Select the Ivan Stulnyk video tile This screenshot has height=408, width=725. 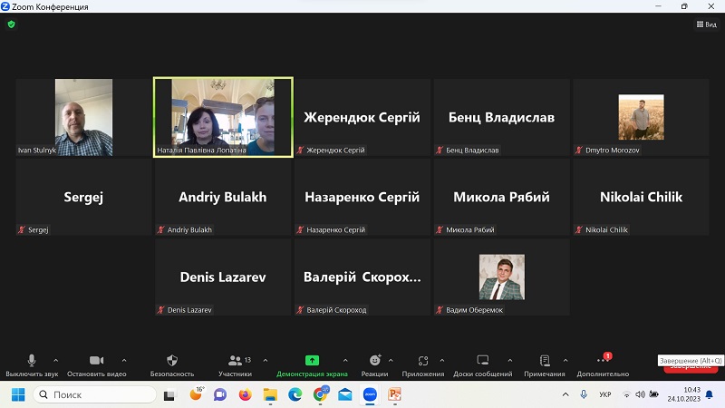click(x=83, y=117)
